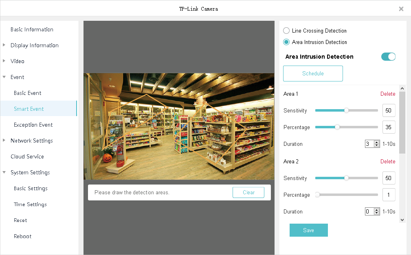Viewport: 411px width, 255px height.
Task: Select Line Crossing Detection radio button
Action: pyautogui.click(x=286, y=31)
